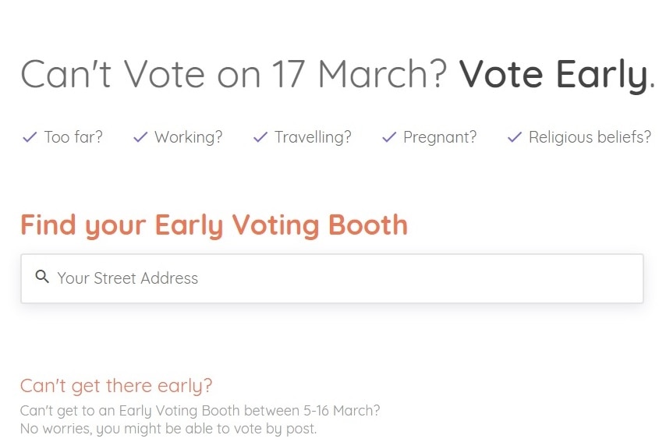Select the Working? reason text
This screenshot has width=666, height=442.
click(x=189, y=137)
